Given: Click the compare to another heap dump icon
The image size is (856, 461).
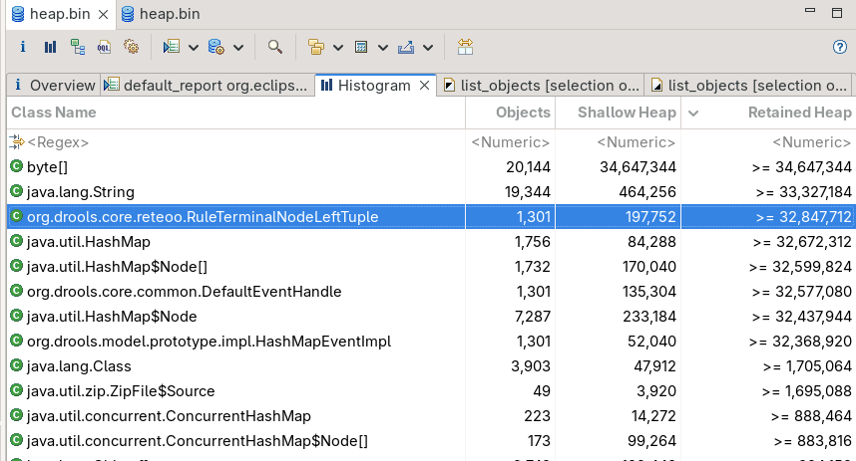Looking at the screenshot, I should (465, 47).
